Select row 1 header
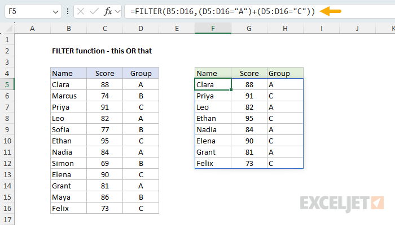The image size is (395, 225). pyautogui.click(x=7, y=40)
